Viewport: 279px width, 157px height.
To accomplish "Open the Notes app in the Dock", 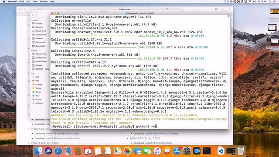I will coord(98,151).
